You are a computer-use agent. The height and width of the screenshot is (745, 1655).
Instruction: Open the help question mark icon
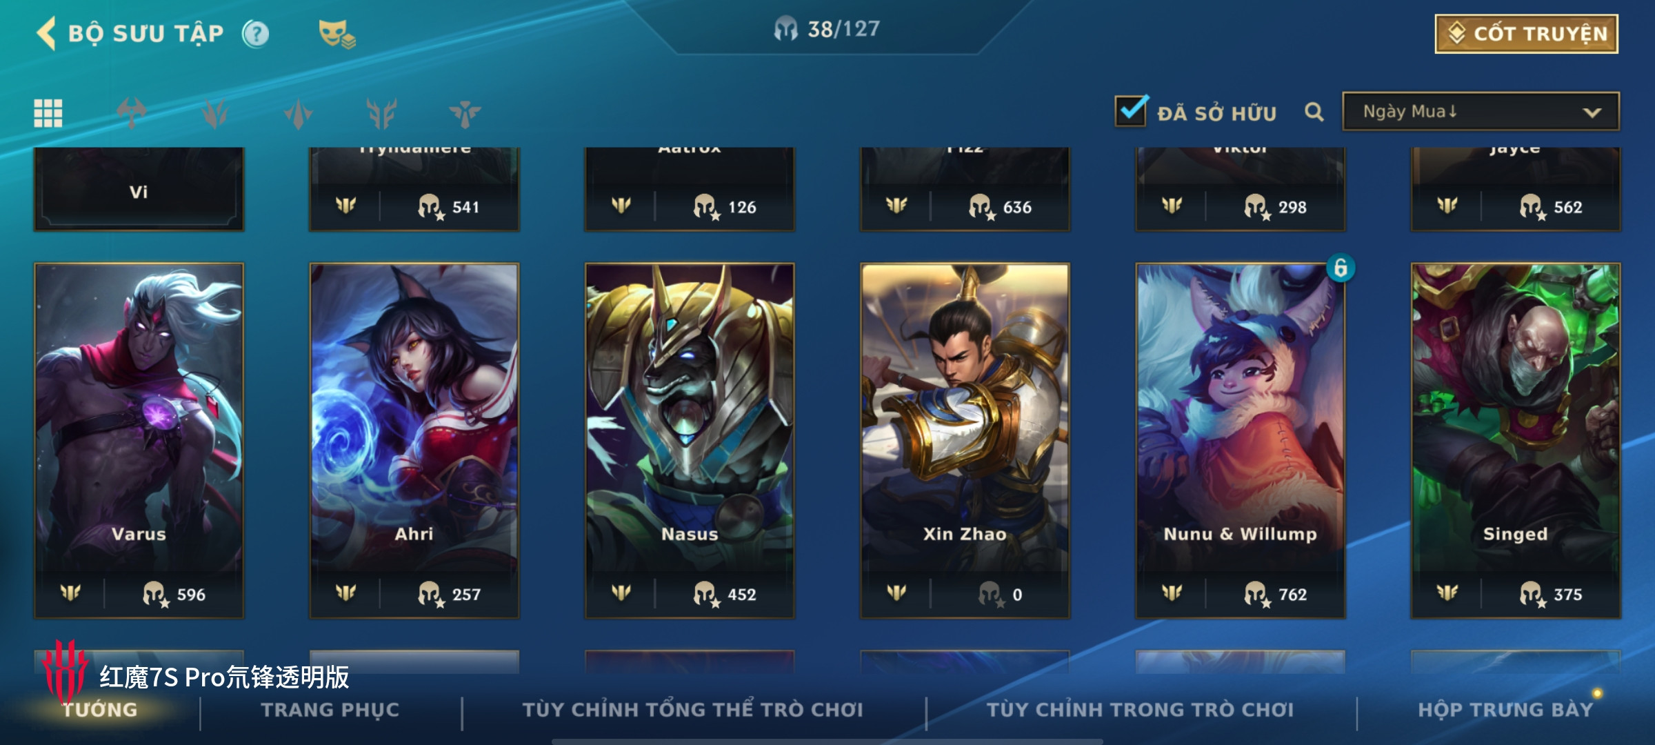click(256, 34)
